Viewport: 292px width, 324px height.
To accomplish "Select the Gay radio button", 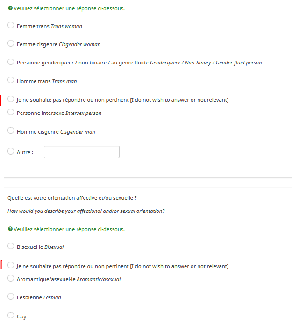I will point(11,316).
